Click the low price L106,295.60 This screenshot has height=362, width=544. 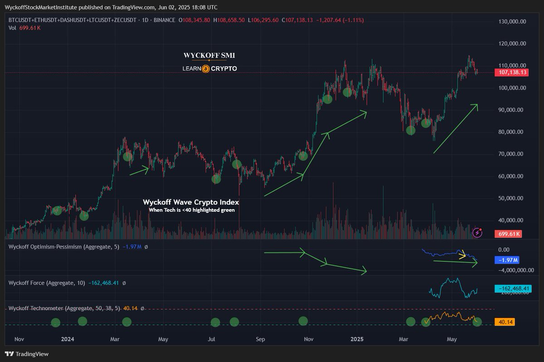pos(264,20)
